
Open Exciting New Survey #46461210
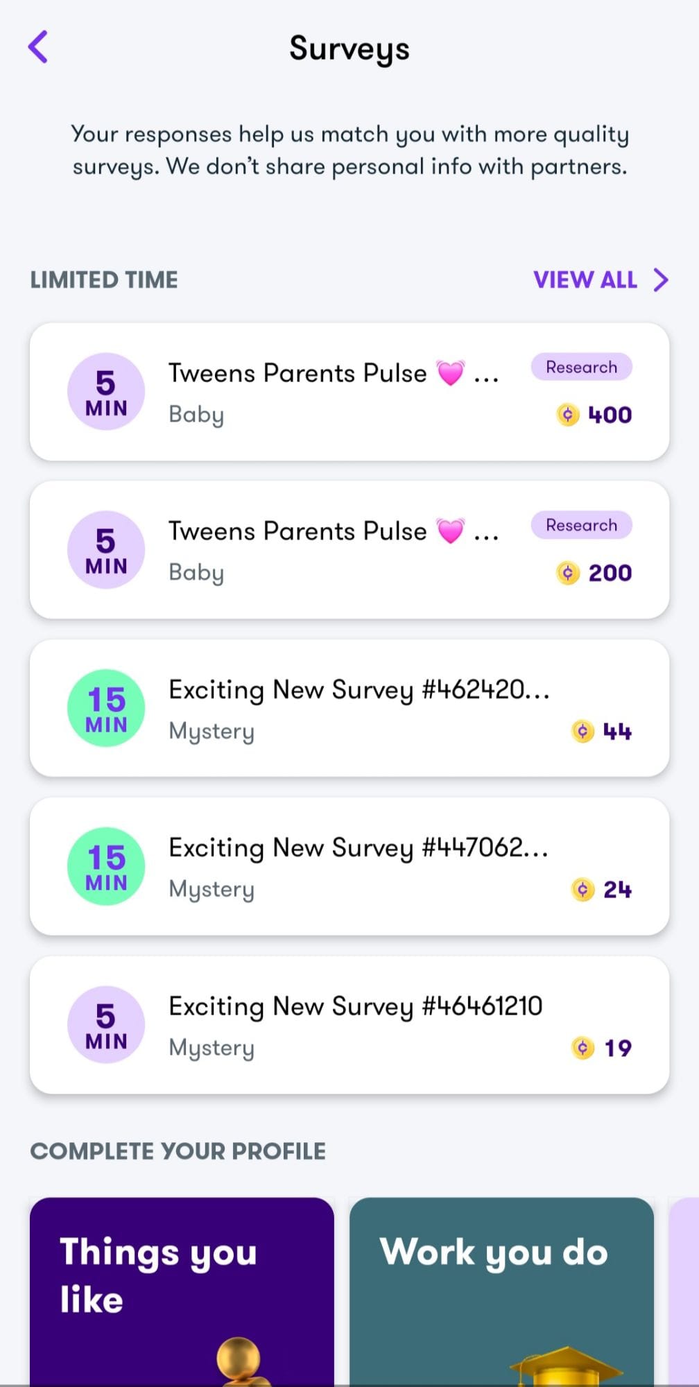pyautogui.click(x=355, y=1007)
